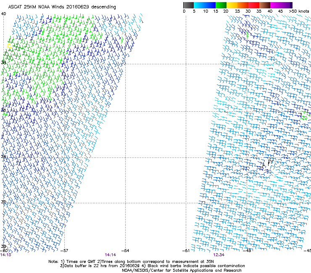Click the longitude label '-51' on the bottom axis
This screenshot has width=311, height=273.
(186, 250)
